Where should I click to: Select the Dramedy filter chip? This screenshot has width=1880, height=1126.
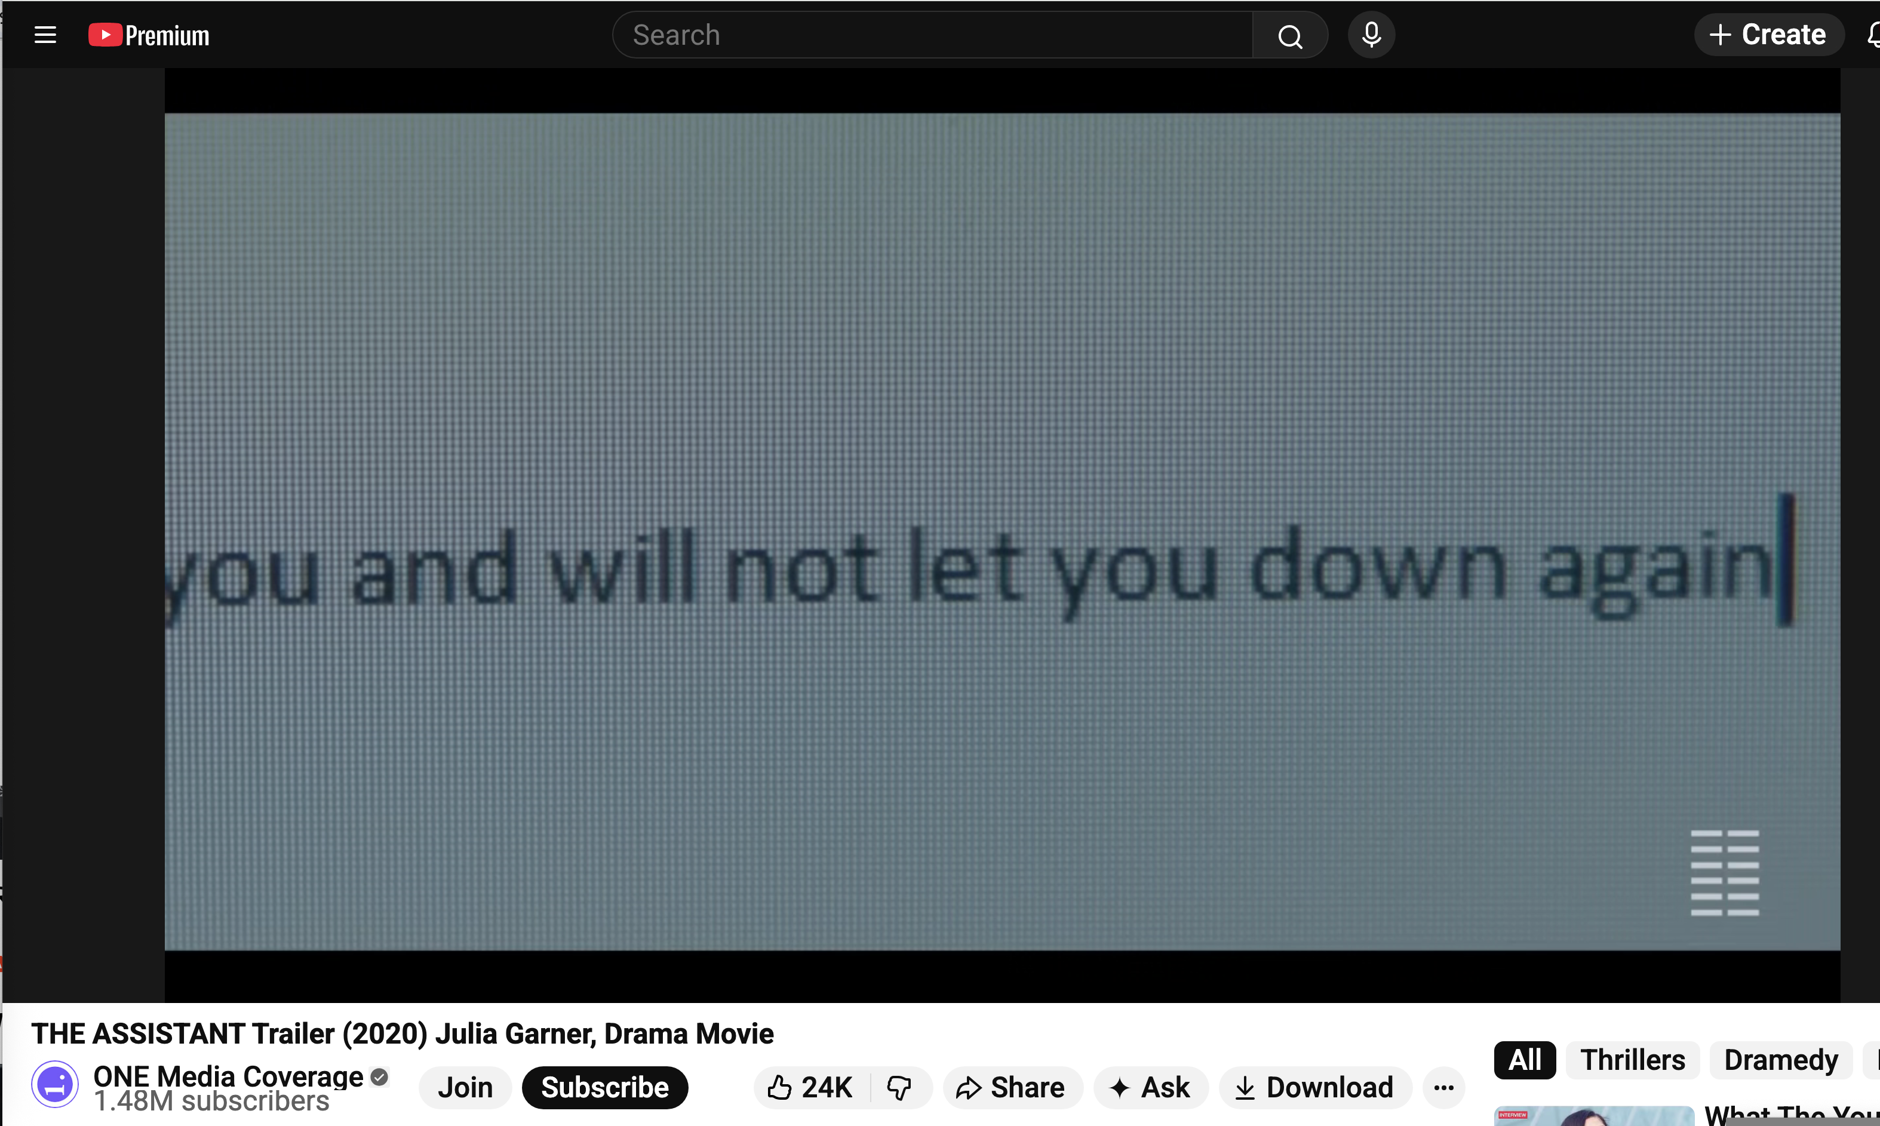(1781, 1060)
